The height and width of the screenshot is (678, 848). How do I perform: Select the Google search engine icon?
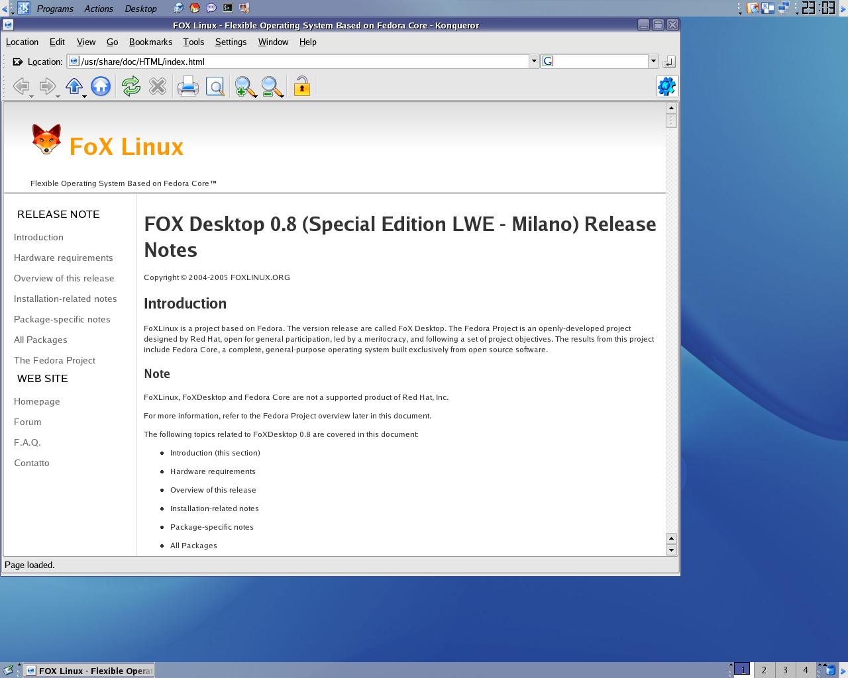[548, 62]
